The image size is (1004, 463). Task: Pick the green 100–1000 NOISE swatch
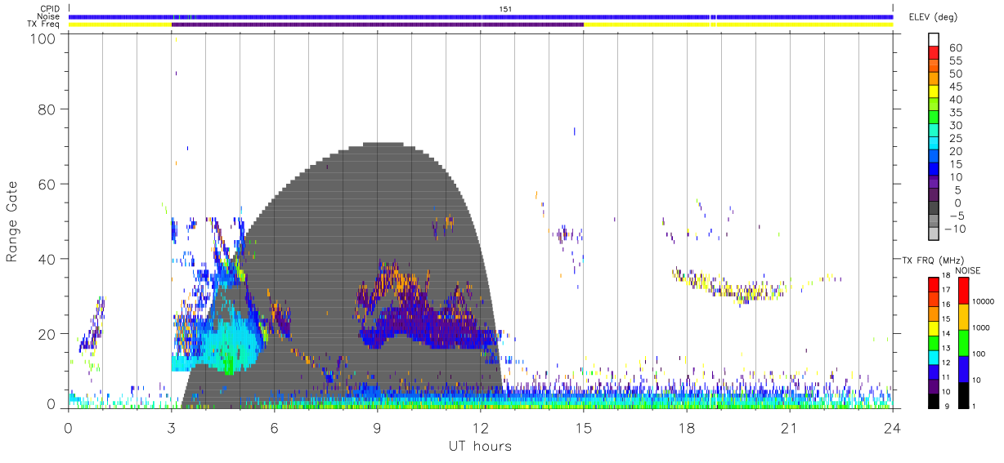[963, 342]
